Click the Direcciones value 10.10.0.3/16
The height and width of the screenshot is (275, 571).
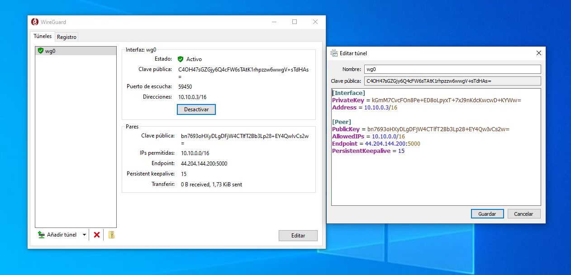(192, 97)
